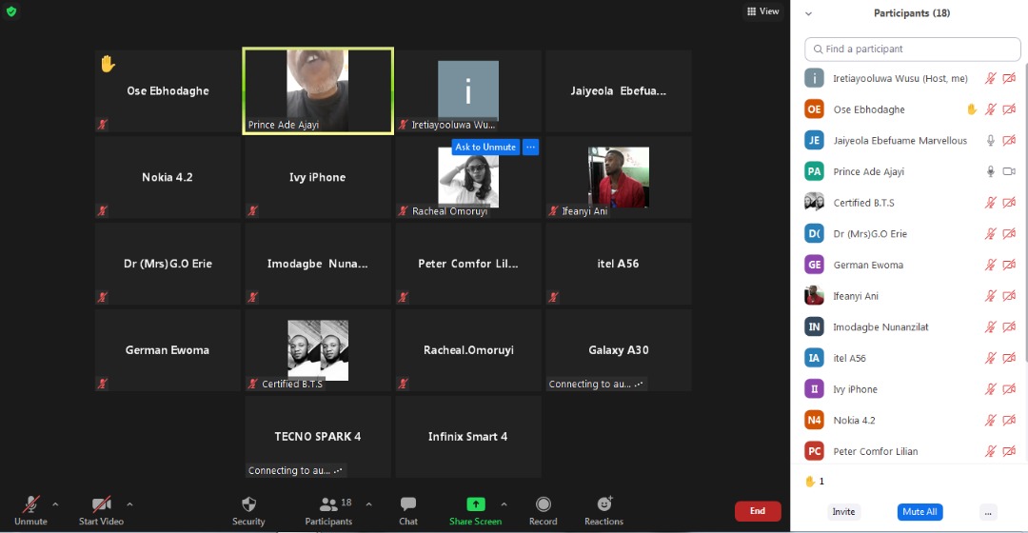Select the Galaxy A30 gallery tile
Screen dimensions: 1028x533
[x=619, y=350]
